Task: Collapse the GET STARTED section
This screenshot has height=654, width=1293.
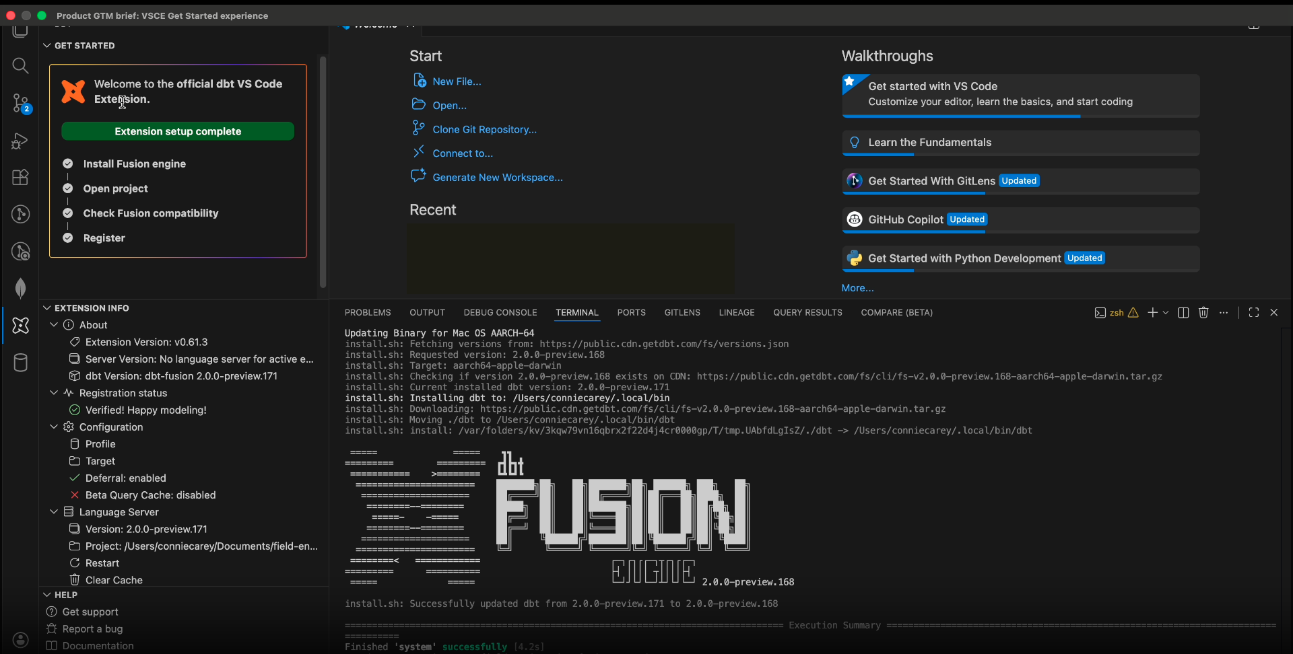Action: pyautogui.click(x=47, y=46)
